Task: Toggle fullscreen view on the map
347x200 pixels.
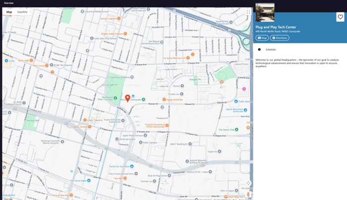Action: (248, 12)
